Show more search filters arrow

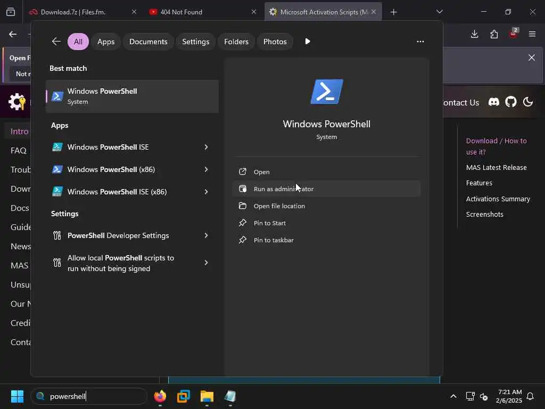pyautogui.click(x=308, y=42)
